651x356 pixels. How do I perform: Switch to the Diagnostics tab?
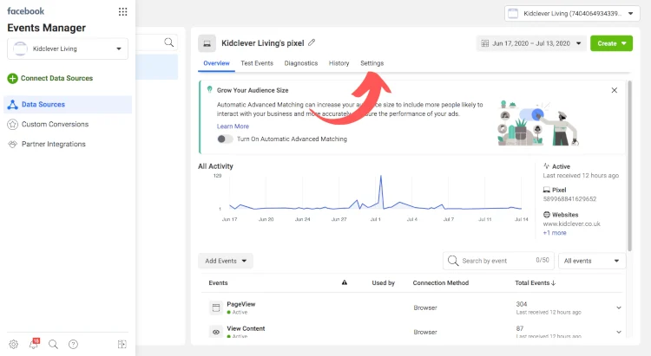click(301, 63)
